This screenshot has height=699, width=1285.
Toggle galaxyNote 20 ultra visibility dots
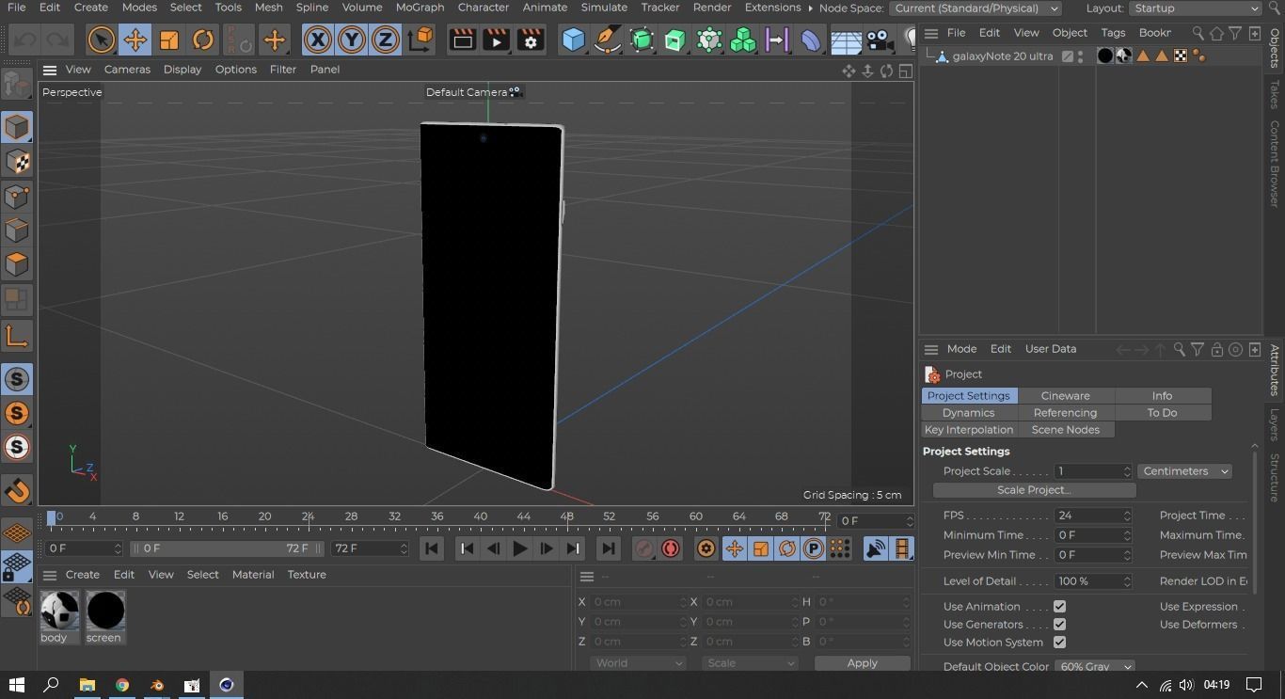pos(1080,56)
